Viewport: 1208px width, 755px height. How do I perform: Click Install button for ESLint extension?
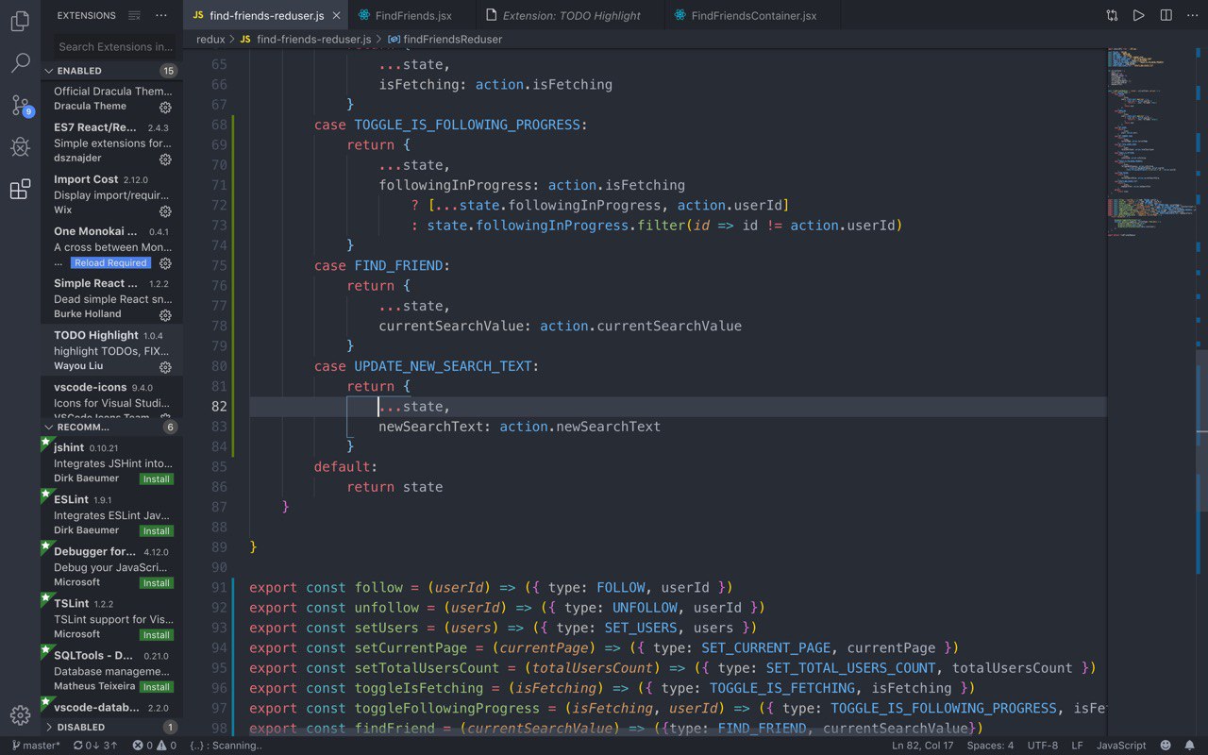point(156,530)
